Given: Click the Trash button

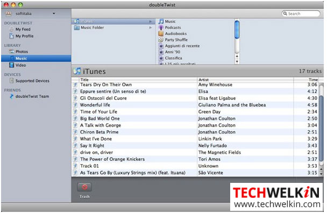Looking at the screenshot, I should click(x=84, y=187).
